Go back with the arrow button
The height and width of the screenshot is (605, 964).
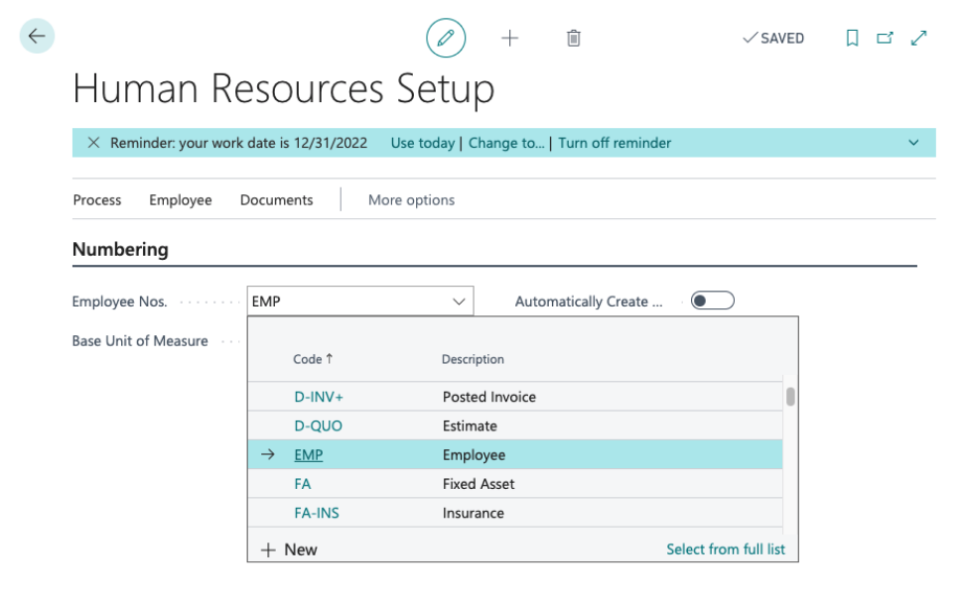tap(37, 37)
